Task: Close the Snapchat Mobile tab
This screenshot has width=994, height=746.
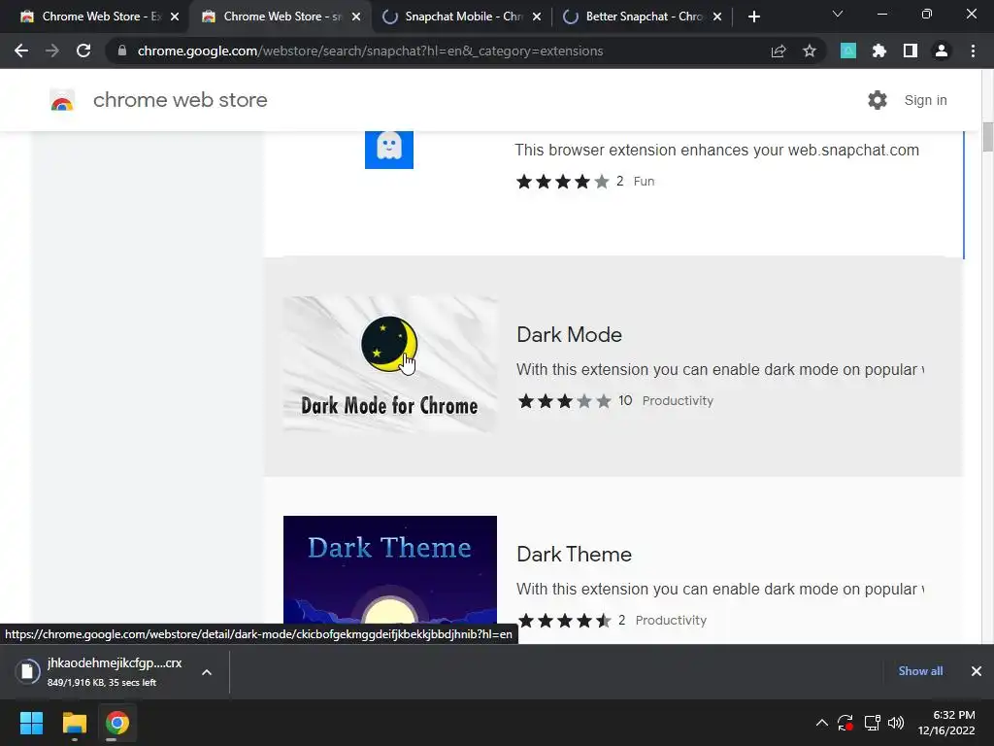Action: (x=537, y=17)
